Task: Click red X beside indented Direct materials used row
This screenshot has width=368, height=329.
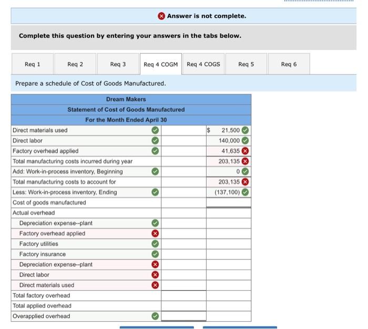Action: [x=155, y=285]
